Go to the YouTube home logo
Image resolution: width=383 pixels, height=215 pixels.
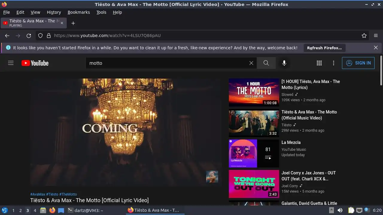(x=35, y=63)
